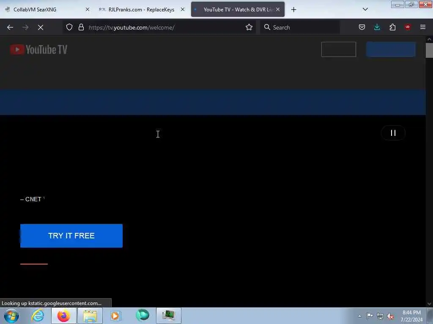Close the RJLPranks.com tab
Screen dimensions: 433x324
pos(183,9)
